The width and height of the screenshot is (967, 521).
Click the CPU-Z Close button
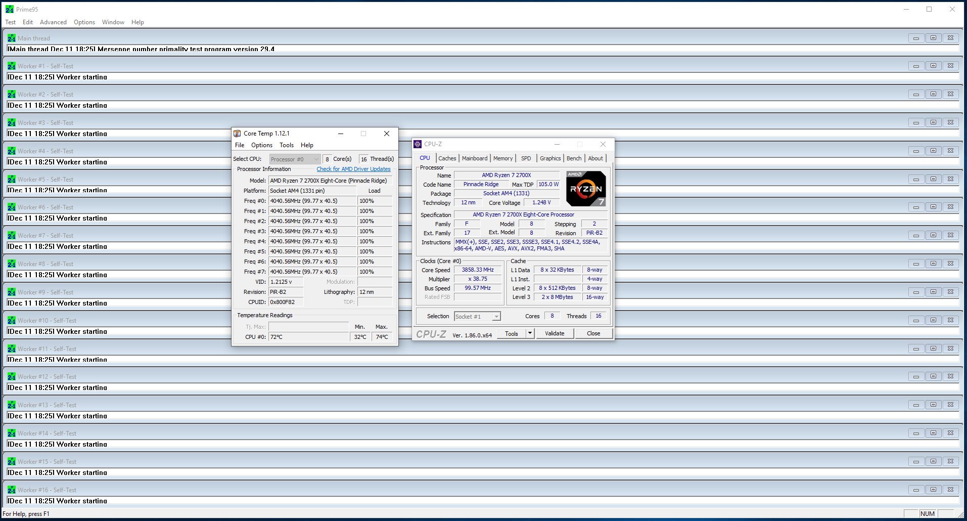(x=593, y=333)
